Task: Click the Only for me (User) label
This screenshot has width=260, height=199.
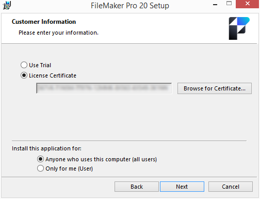Action: point(69,169)
